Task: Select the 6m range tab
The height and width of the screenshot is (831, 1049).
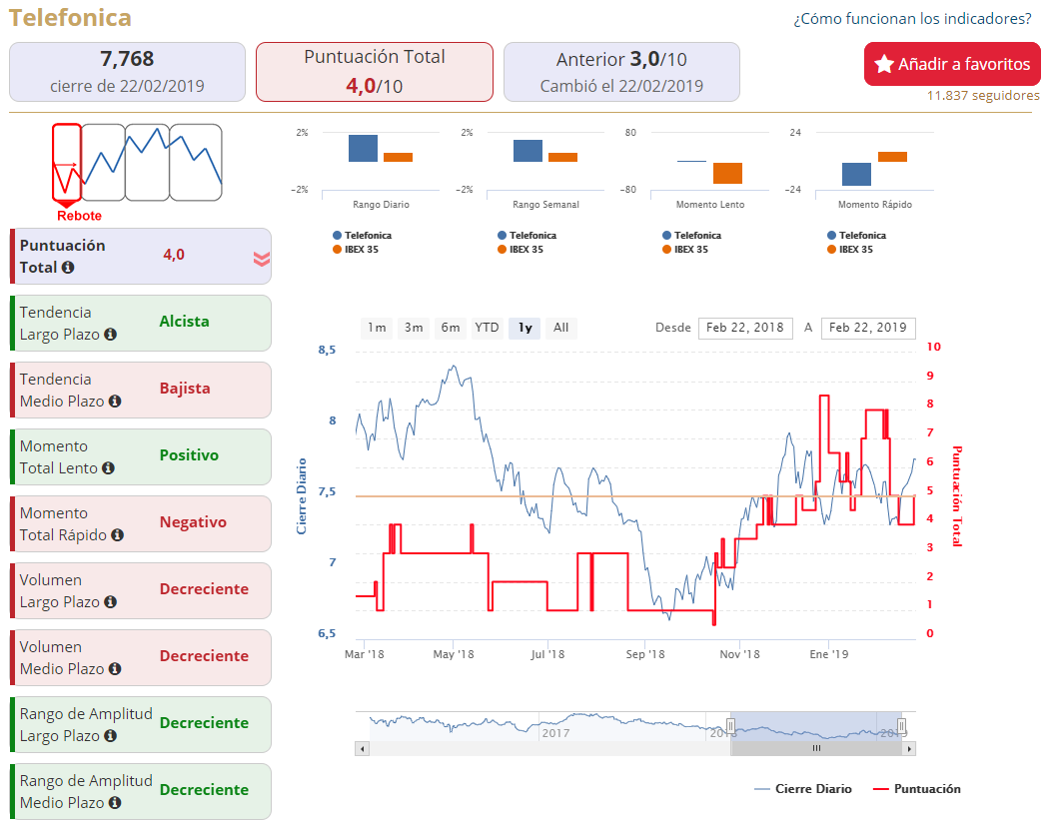Action: coord(451,328)
